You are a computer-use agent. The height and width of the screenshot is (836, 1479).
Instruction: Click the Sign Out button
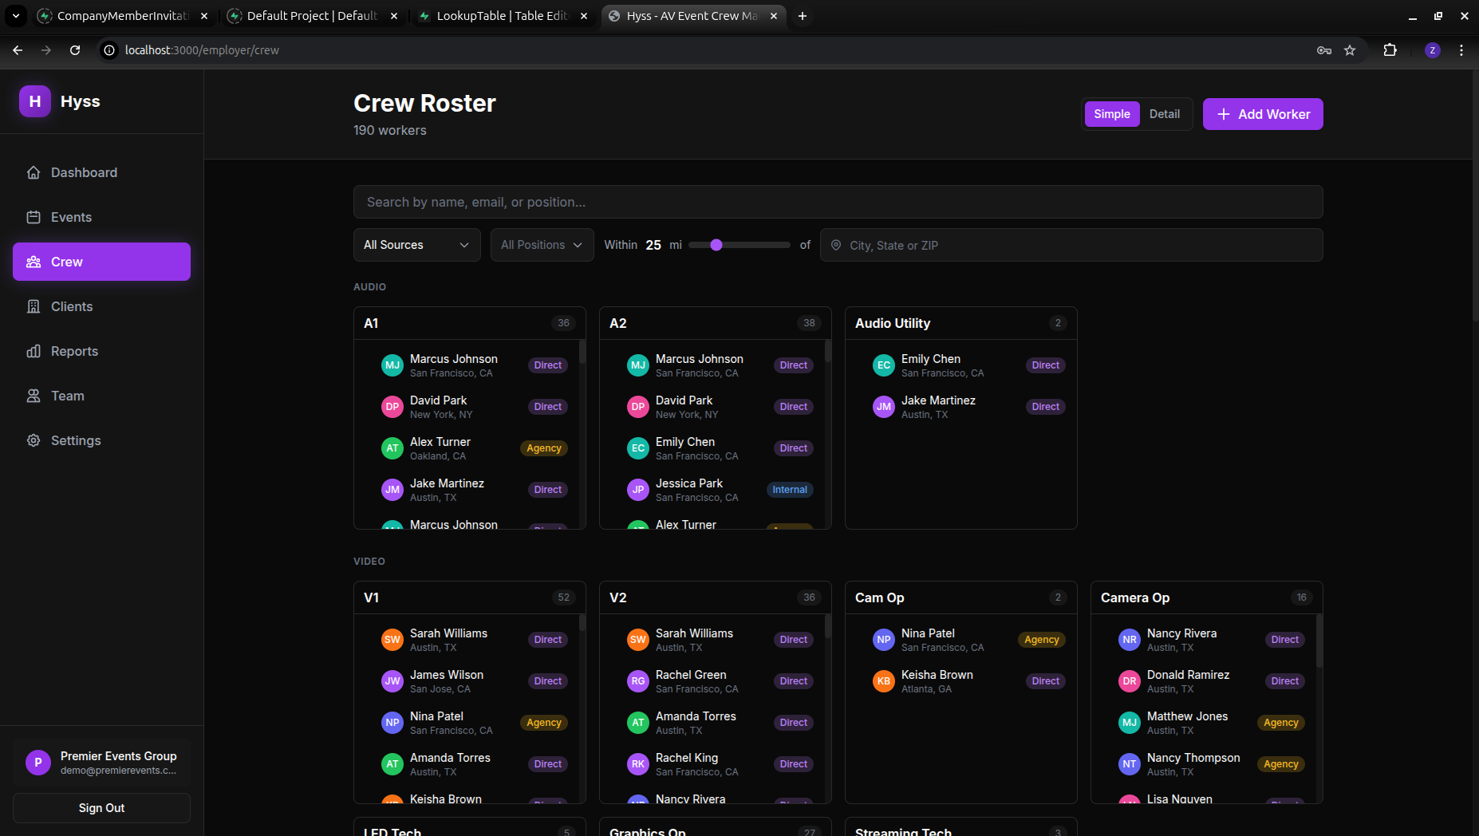coord(101,808)
